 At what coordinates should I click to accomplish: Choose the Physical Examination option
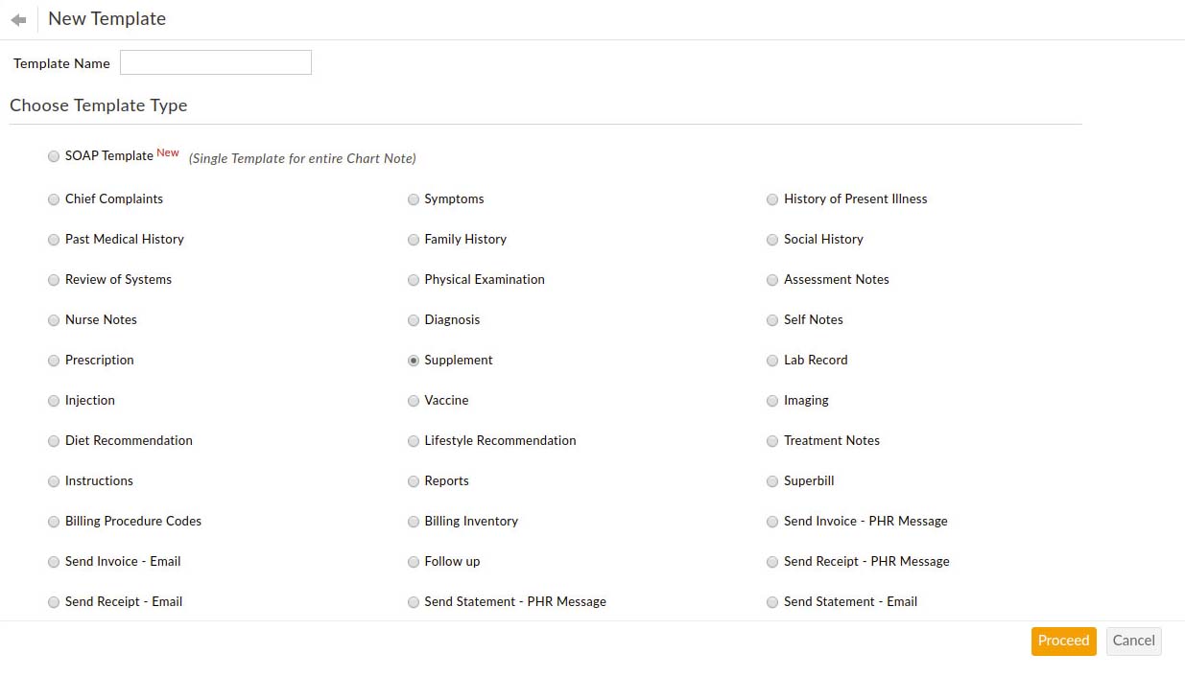click(x=413, y=280)
